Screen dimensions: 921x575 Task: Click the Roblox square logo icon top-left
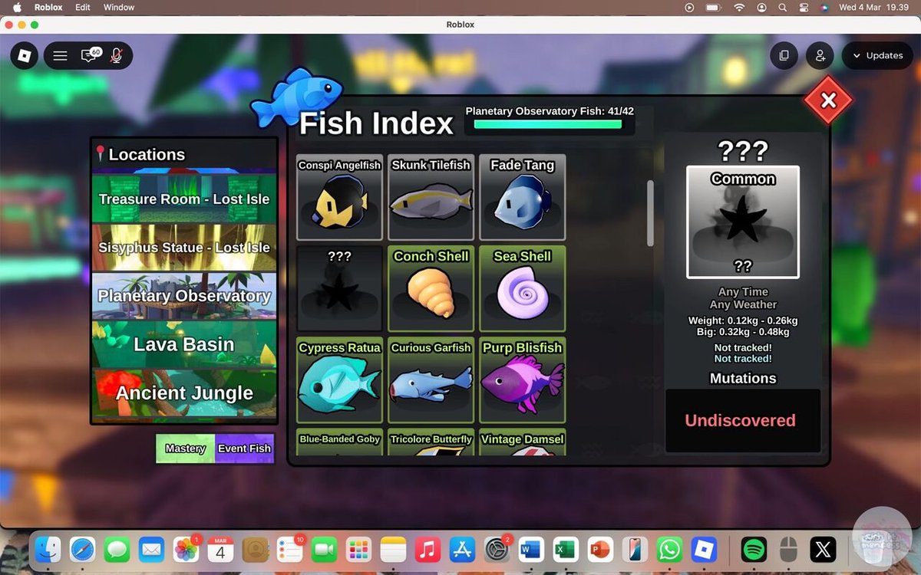(24, 55)
